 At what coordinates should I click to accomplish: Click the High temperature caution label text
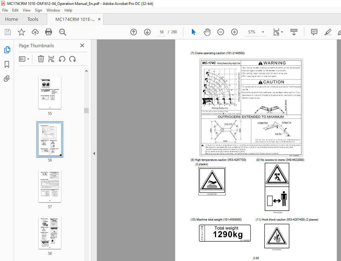(x=218, y=160)
